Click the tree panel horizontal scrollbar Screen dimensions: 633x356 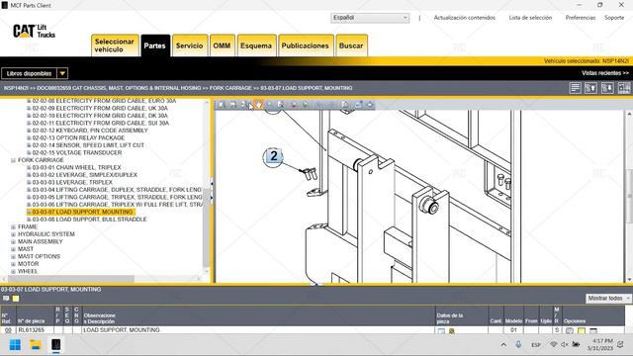coord(71,279)
